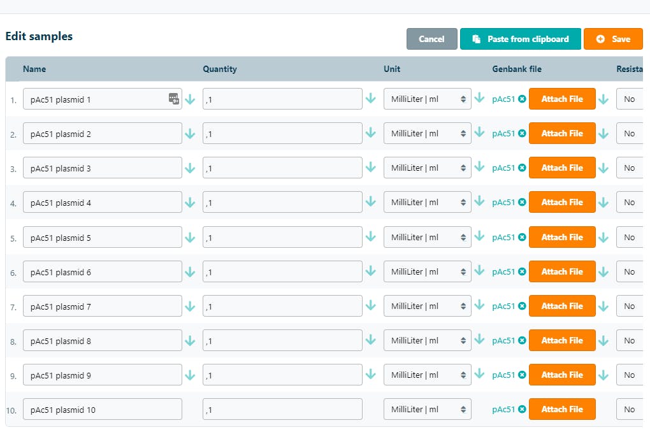
Task: Click the clipboard icon on Paste from clipboard
Action: coord(476,39)
